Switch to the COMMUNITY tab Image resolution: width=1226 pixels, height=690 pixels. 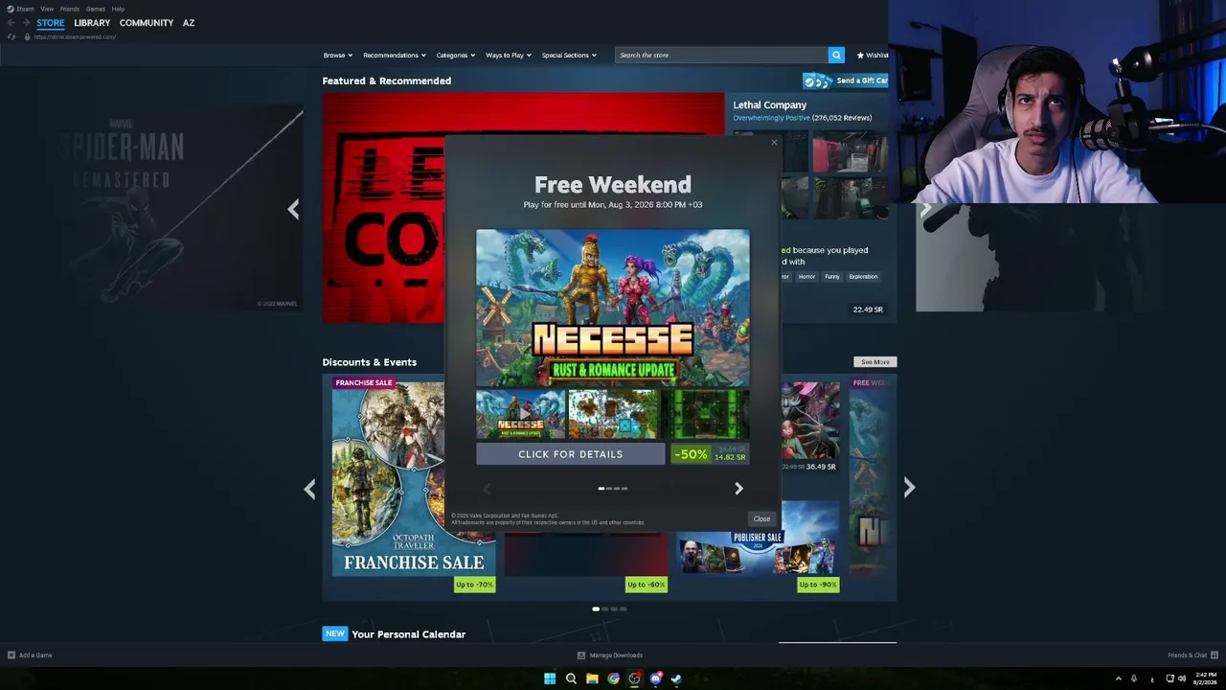(x=147, y=23)
